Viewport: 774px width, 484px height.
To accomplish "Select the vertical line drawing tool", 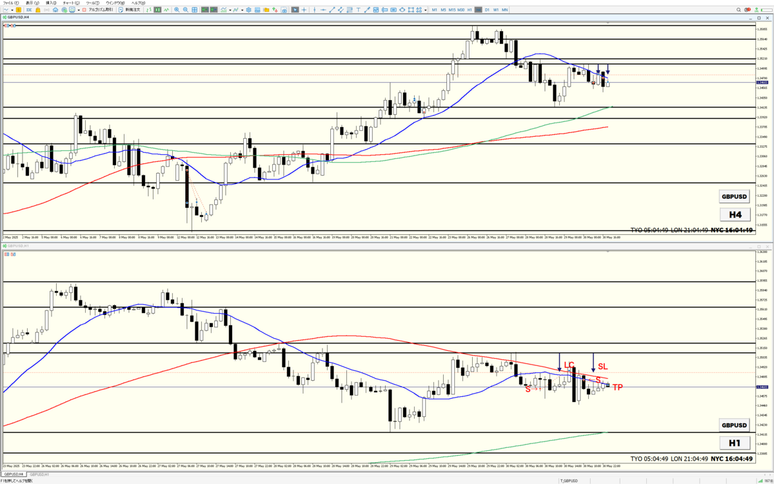I will (x=314, y=10).
